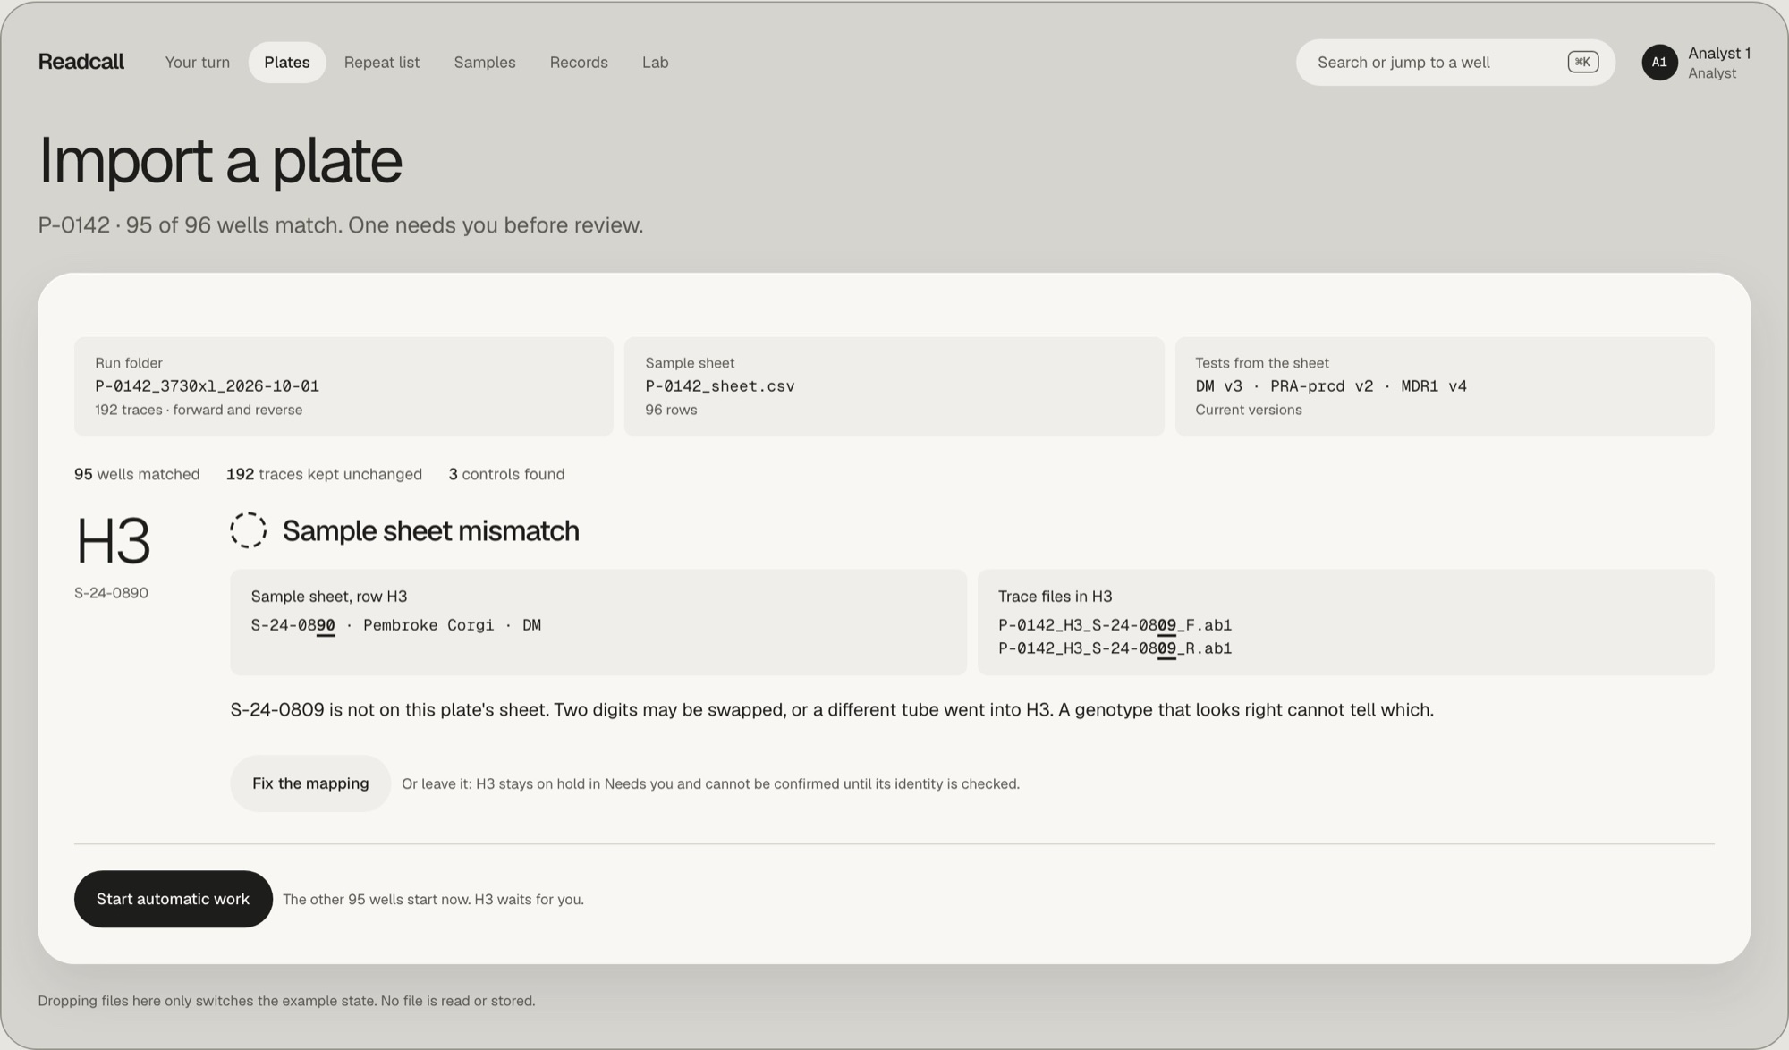Click the sample ID S-24-0890 under H3

111,593
